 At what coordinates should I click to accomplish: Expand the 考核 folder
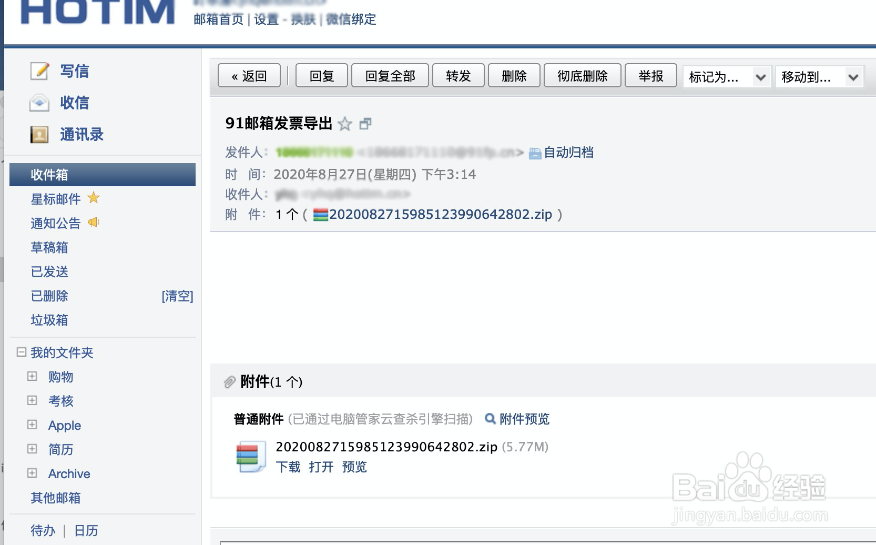point(32,400)
